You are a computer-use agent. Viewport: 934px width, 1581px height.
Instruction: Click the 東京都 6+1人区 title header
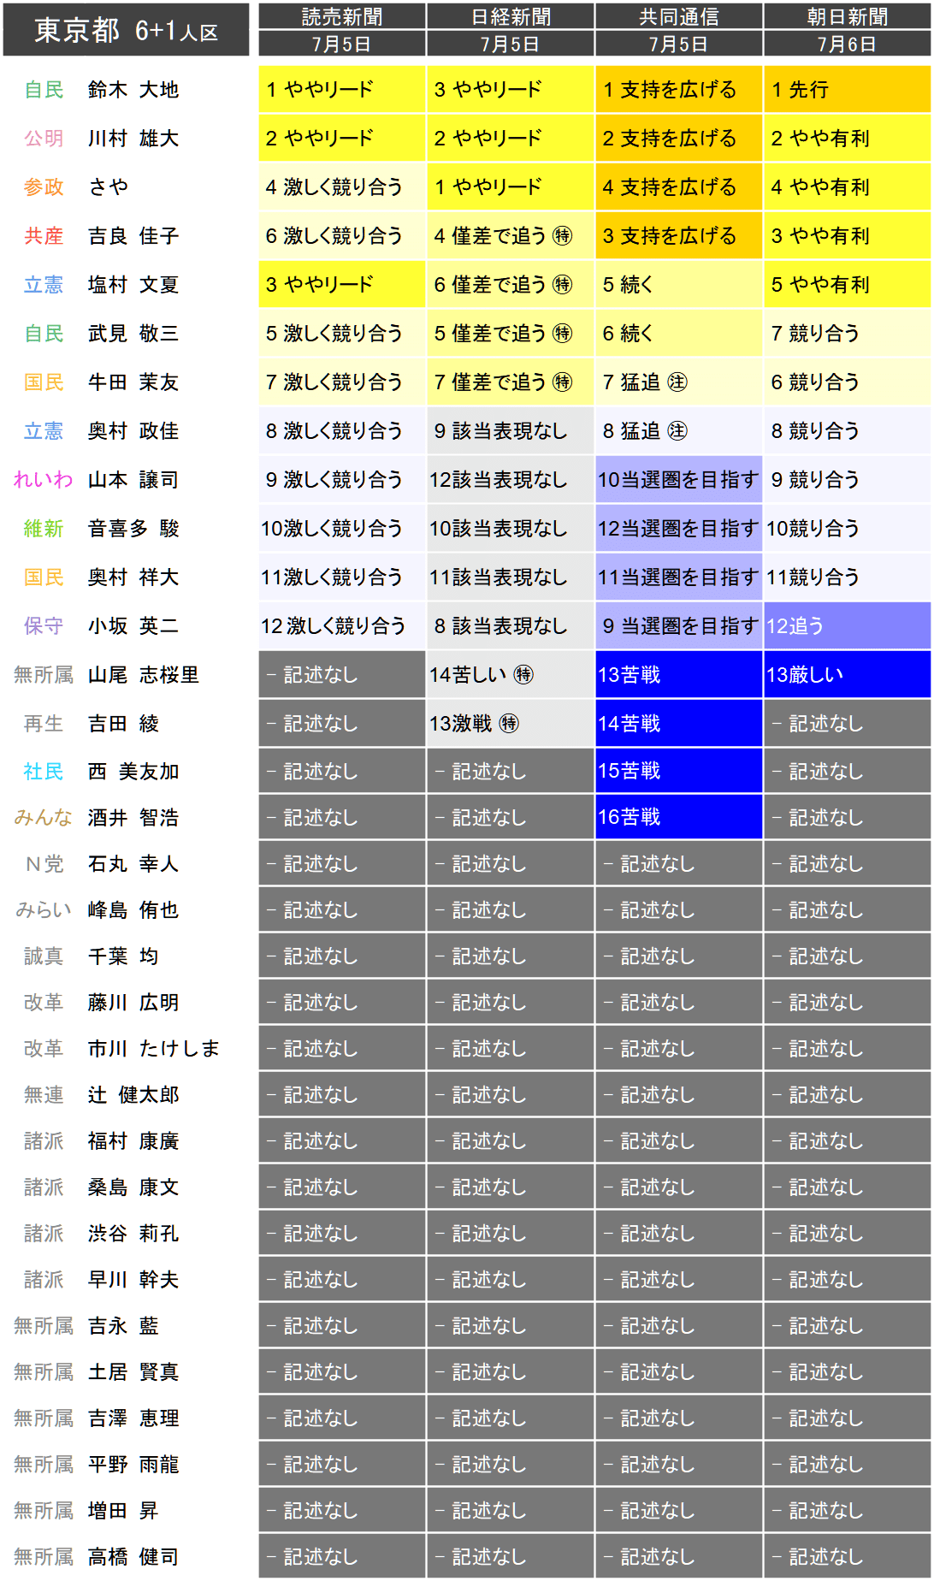(126, 31)
